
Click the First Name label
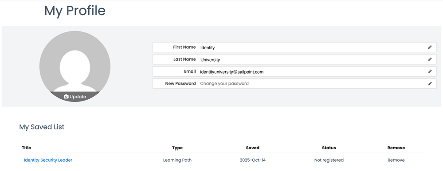tap(184, 47)
